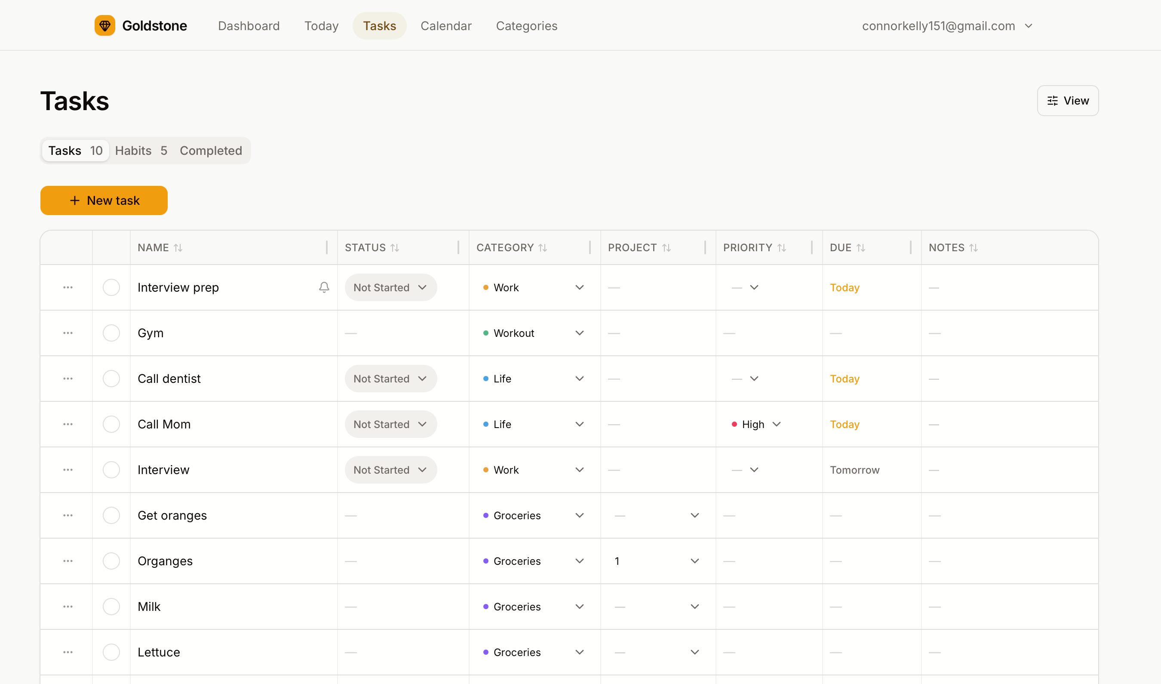Open the row menu dots for Milk
The width and height of the screenshot is (1161, 684).
coord(68,607)
